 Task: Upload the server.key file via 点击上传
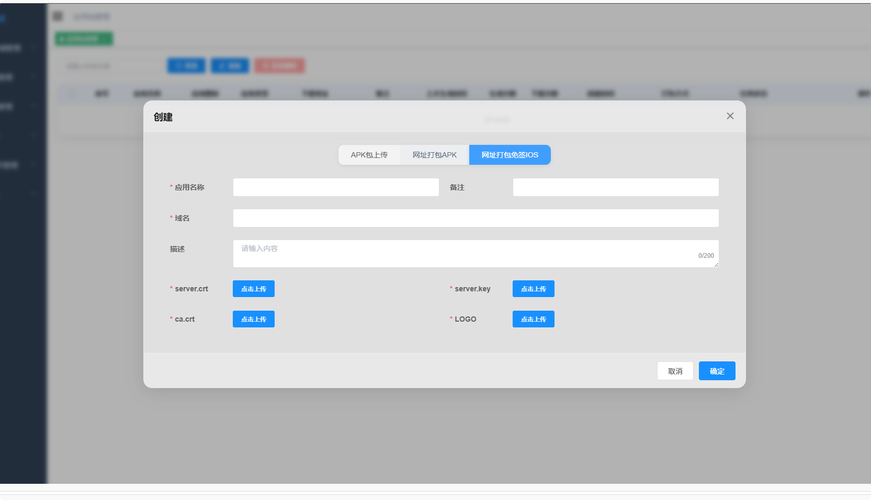pyautogui.click(x=534, y=289)
